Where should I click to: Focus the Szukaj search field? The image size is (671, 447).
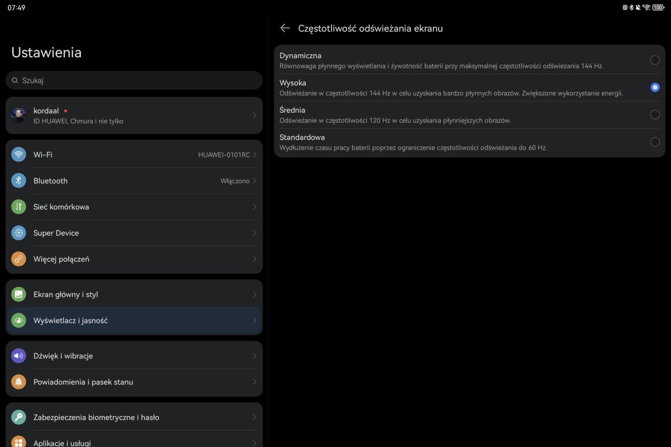tap(134, 80)
